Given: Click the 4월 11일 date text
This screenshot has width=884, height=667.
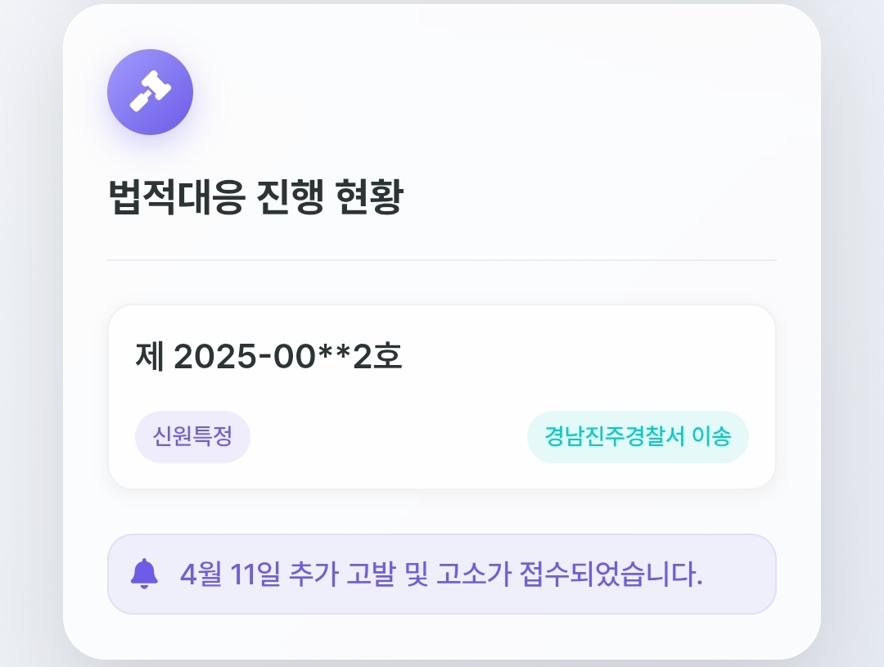Looking at the screenshot, I should coord(230,575).
